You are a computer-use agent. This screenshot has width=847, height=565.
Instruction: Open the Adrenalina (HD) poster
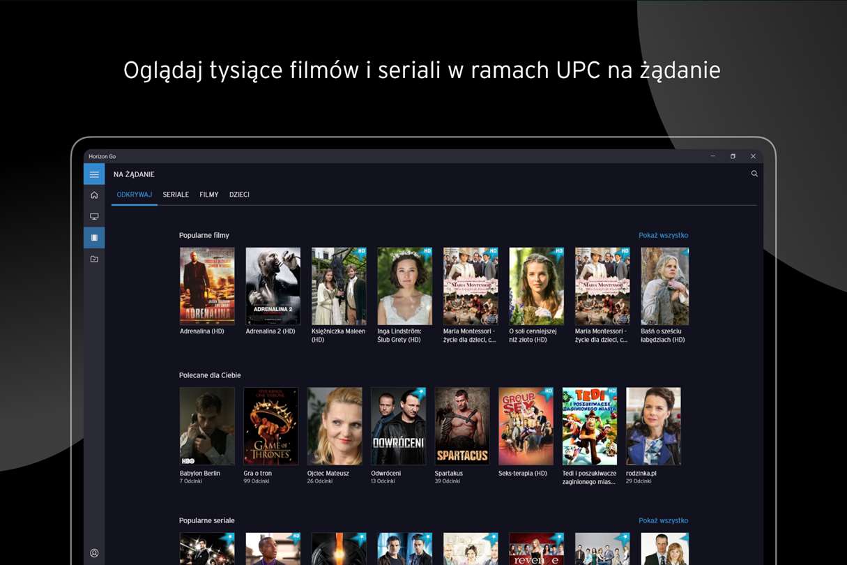[207, 286]
